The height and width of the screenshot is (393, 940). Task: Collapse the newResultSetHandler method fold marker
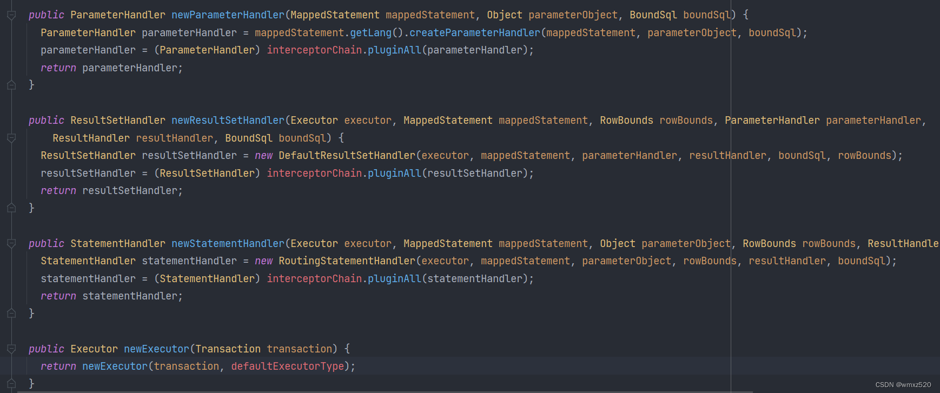click(x=11, y=138)
